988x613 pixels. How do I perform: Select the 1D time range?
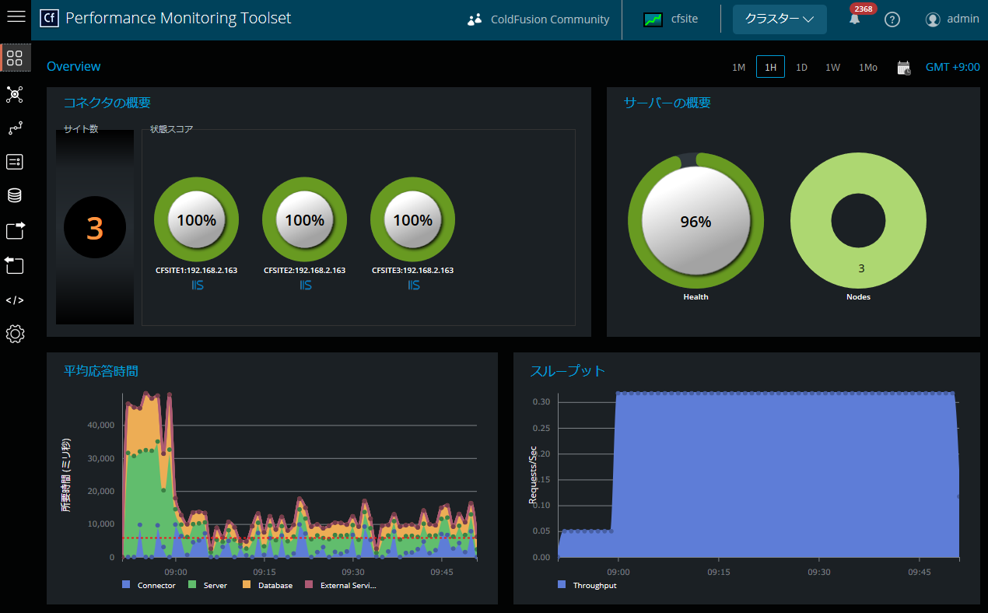click(801, 67)
